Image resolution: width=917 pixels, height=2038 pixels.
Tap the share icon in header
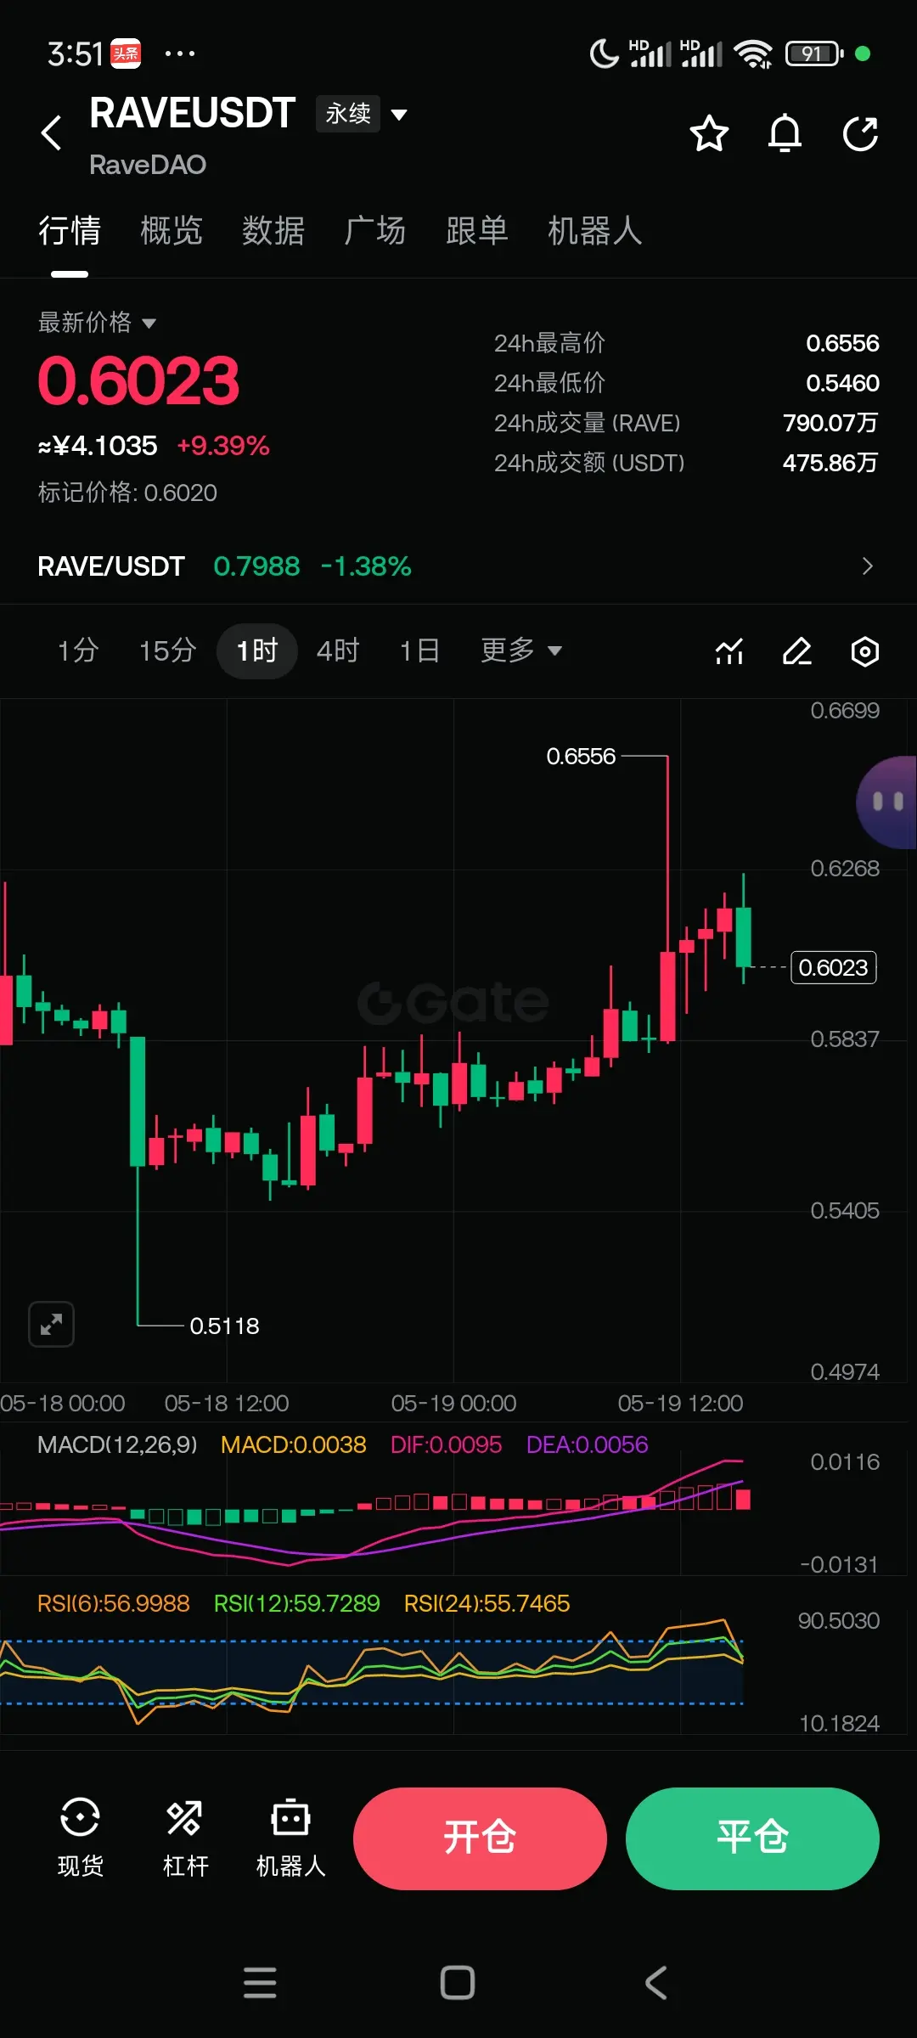pos(860,133)
